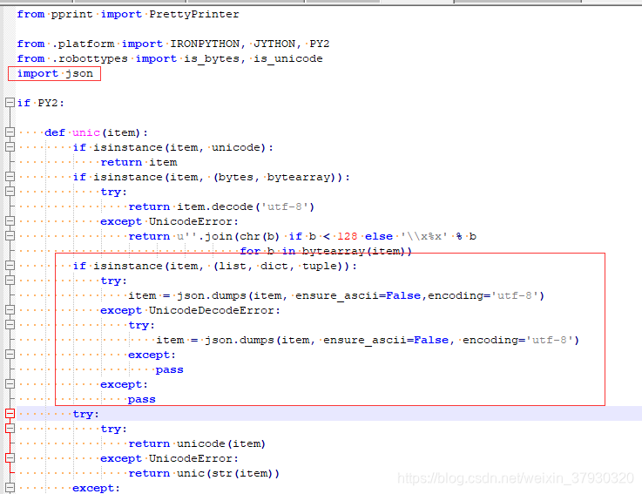Screen dimensions: 642x494
Task: Fold the "if isinstance(item, (bytes, bytearray)):" block
Action: coord(10,177)
